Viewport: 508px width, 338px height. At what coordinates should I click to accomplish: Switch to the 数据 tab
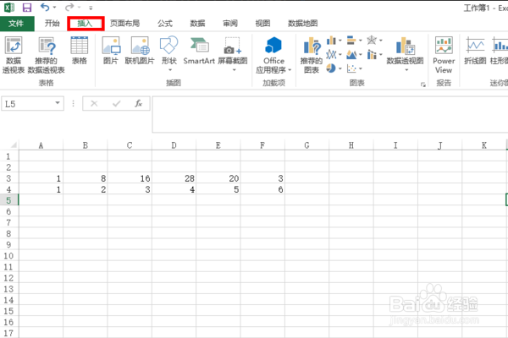pos(197,24)
